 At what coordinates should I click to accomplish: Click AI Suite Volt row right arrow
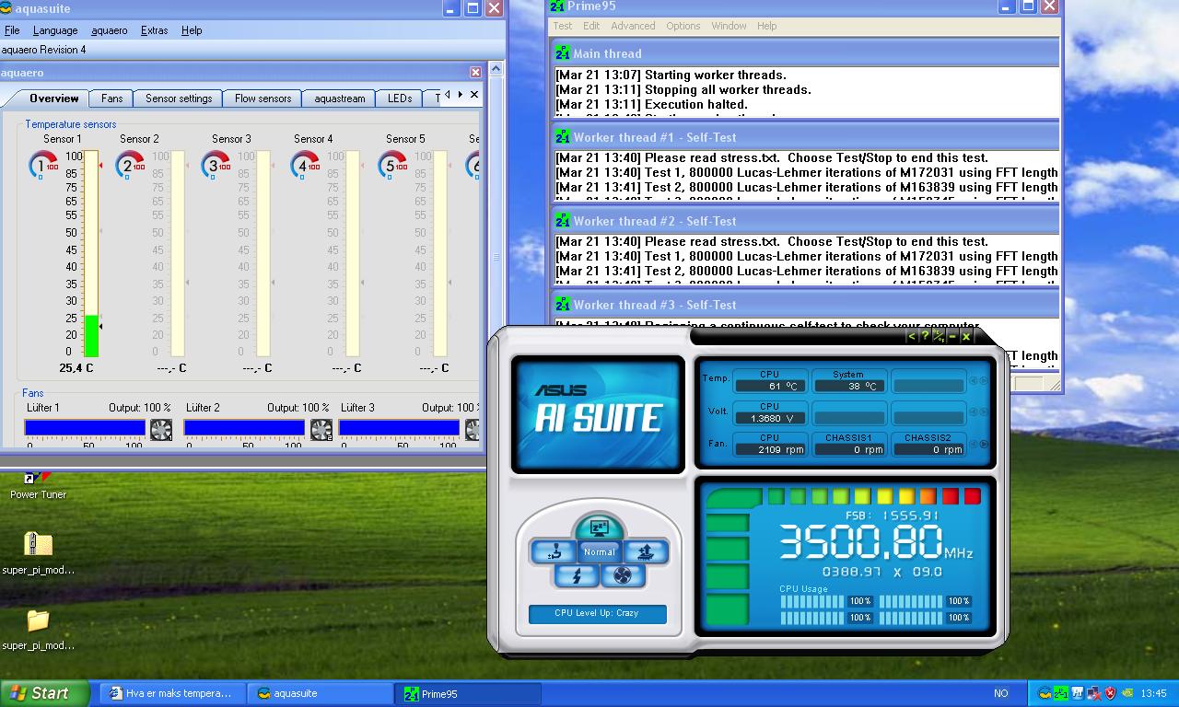coord(984,411)
